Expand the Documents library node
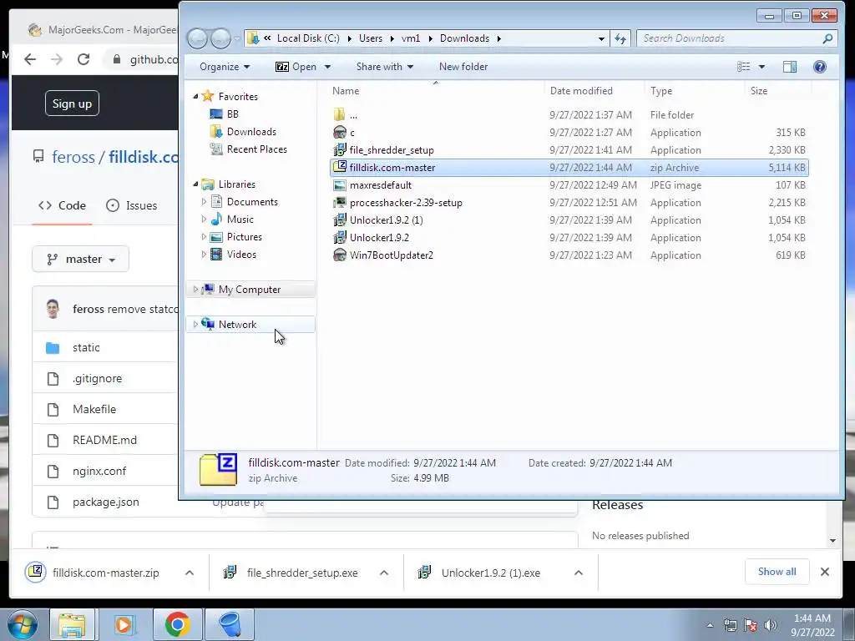 coord(204,202)
